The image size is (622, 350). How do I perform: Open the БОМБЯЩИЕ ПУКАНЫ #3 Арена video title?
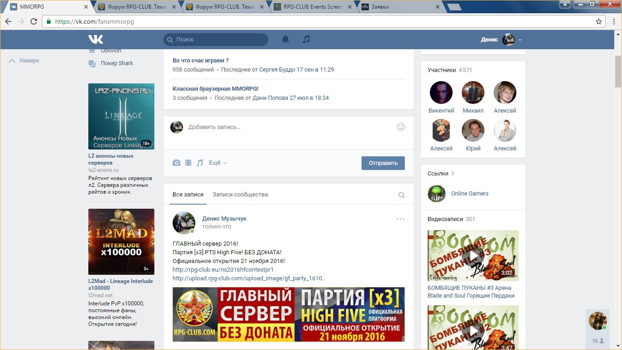coord(471,292)
